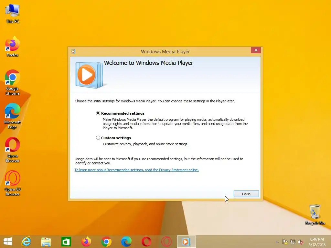Click the large Windows Media Player logo
Screen dimensions: 331x248
89,75
